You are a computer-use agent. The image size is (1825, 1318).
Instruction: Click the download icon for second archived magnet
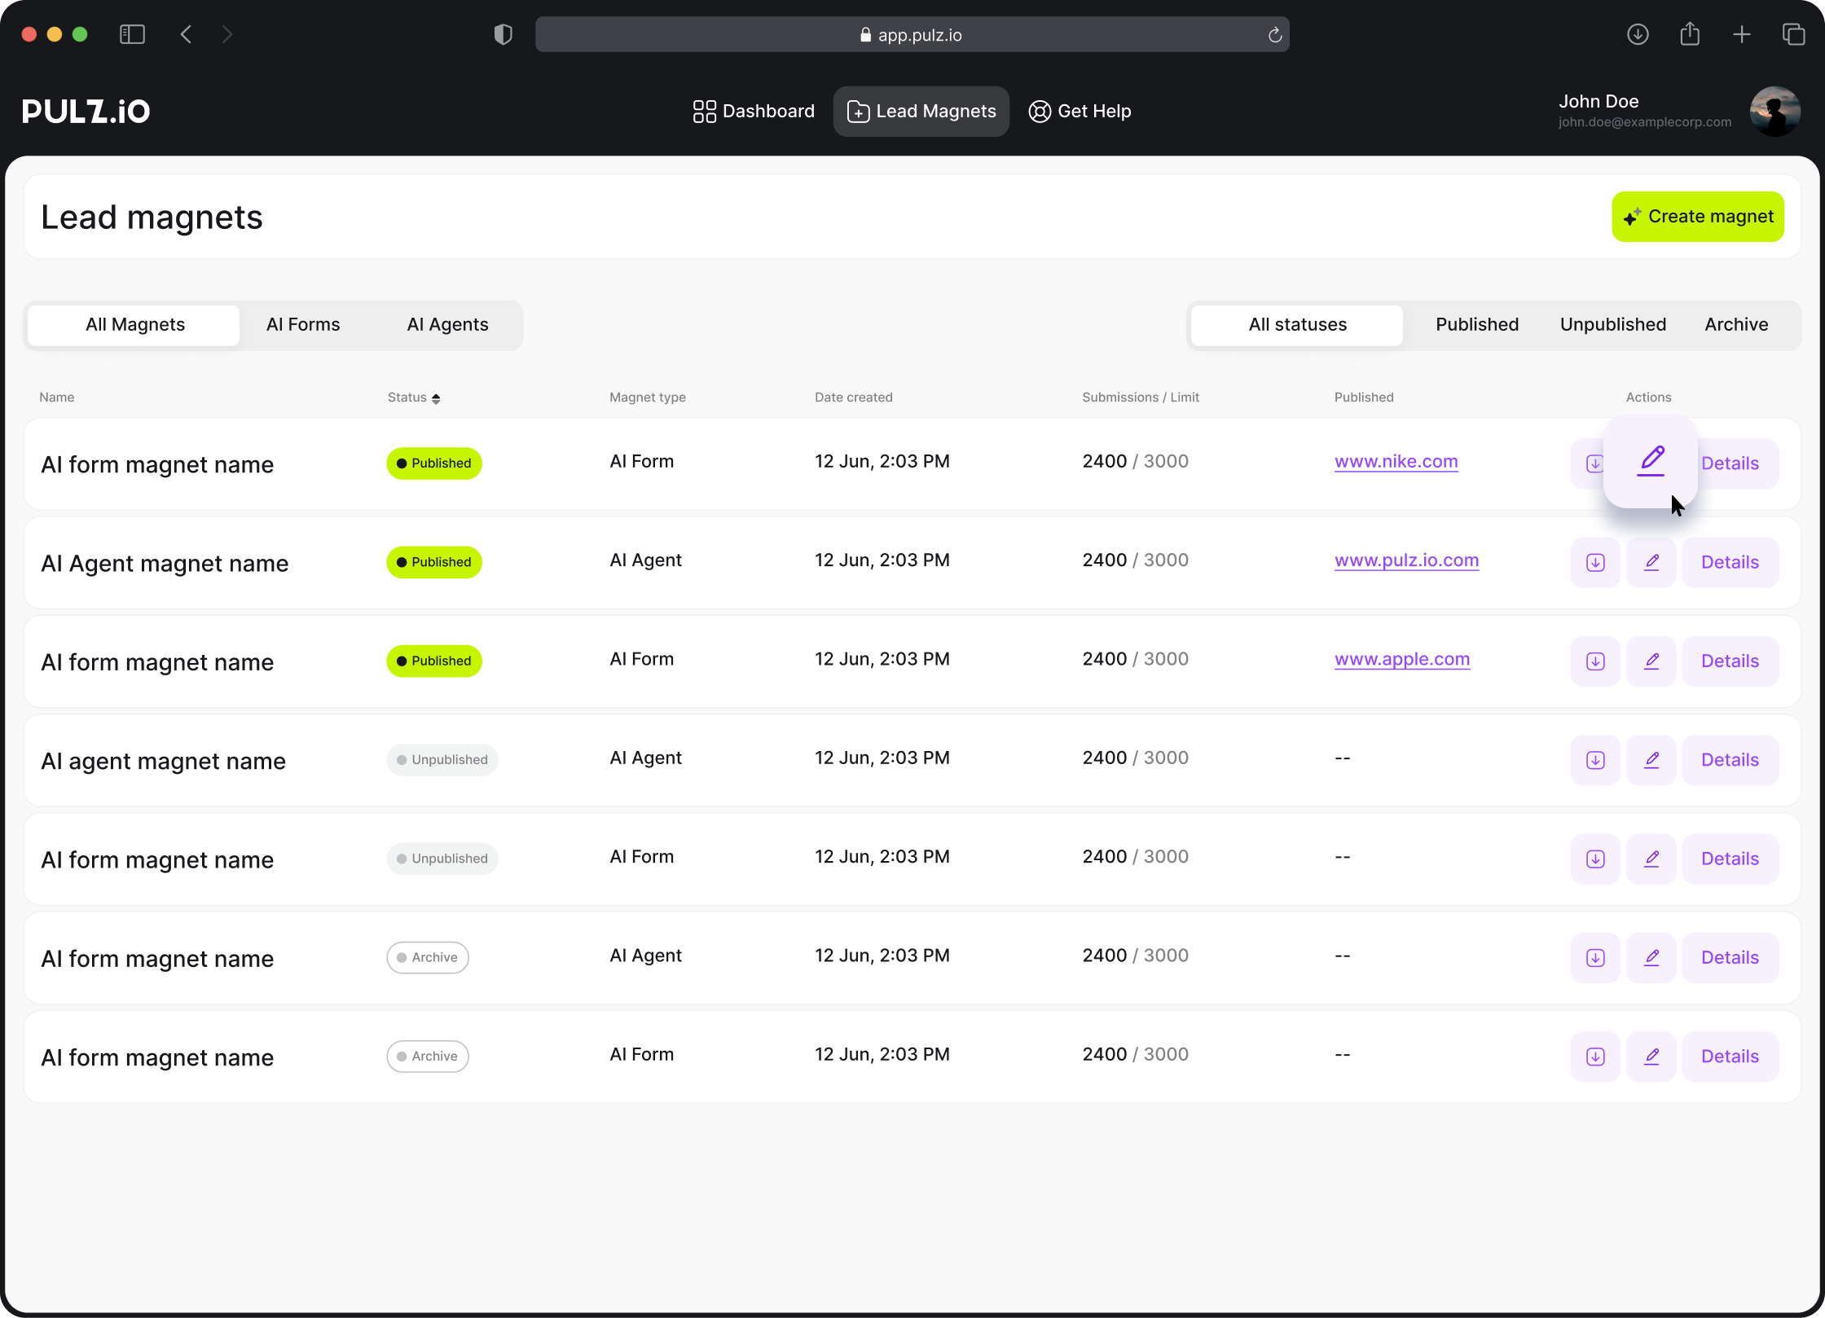[x=1595, y=1056]
